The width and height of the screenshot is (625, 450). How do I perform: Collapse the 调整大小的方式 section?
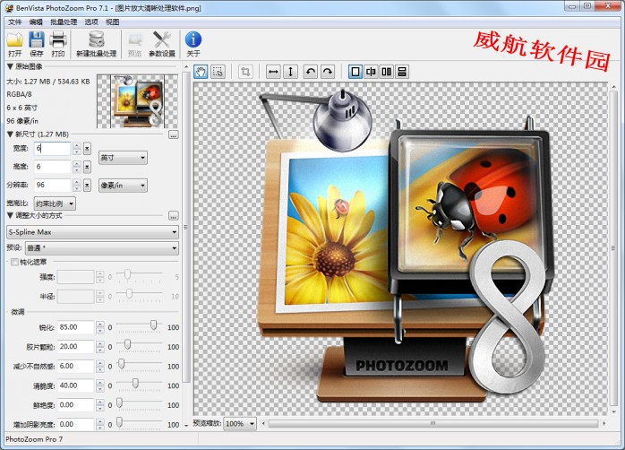coord(10,216)
